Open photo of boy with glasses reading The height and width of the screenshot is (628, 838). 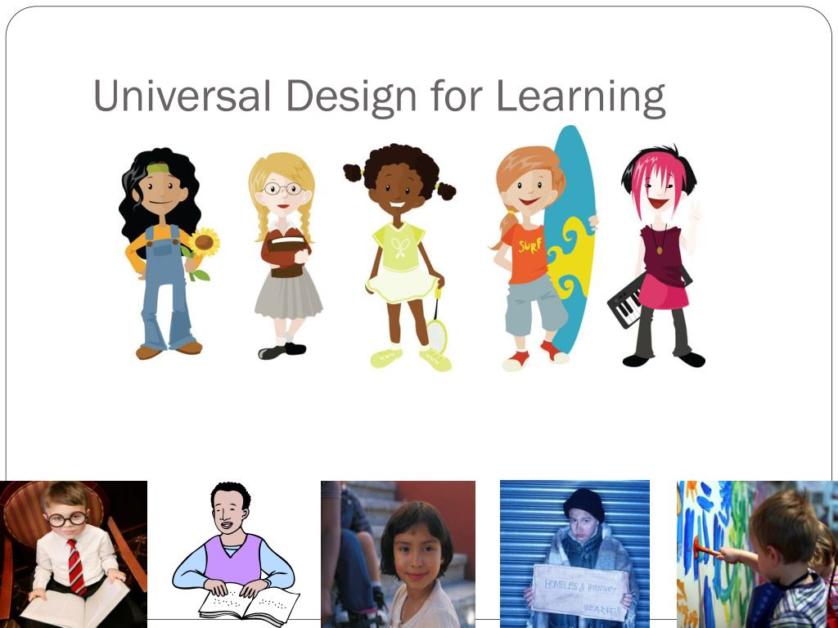click(x=73, y=554)
